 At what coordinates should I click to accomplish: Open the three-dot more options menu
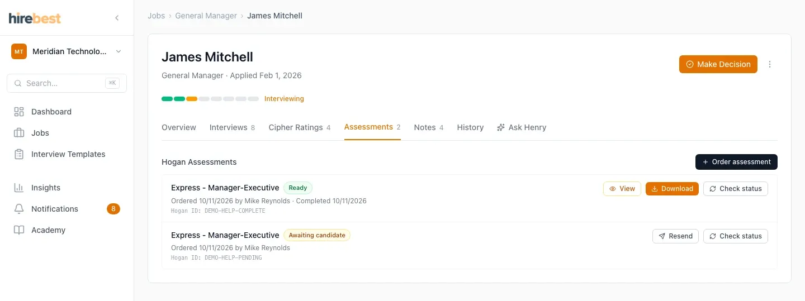click(x=770, y=64)
